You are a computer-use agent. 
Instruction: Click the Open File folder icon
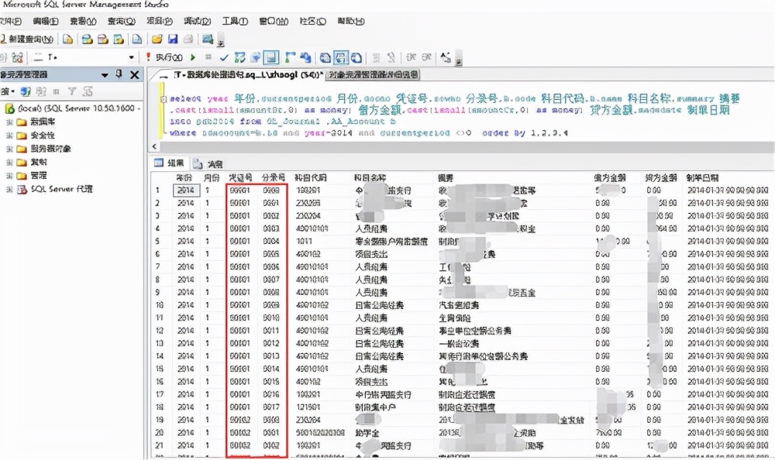point(156,40)
